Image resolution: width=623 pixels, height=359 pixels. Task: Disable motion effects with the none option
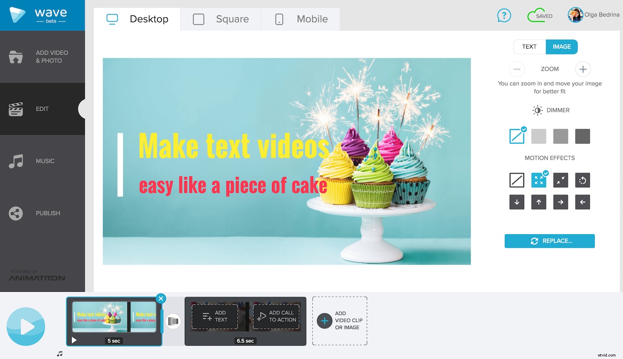(517, 180)
